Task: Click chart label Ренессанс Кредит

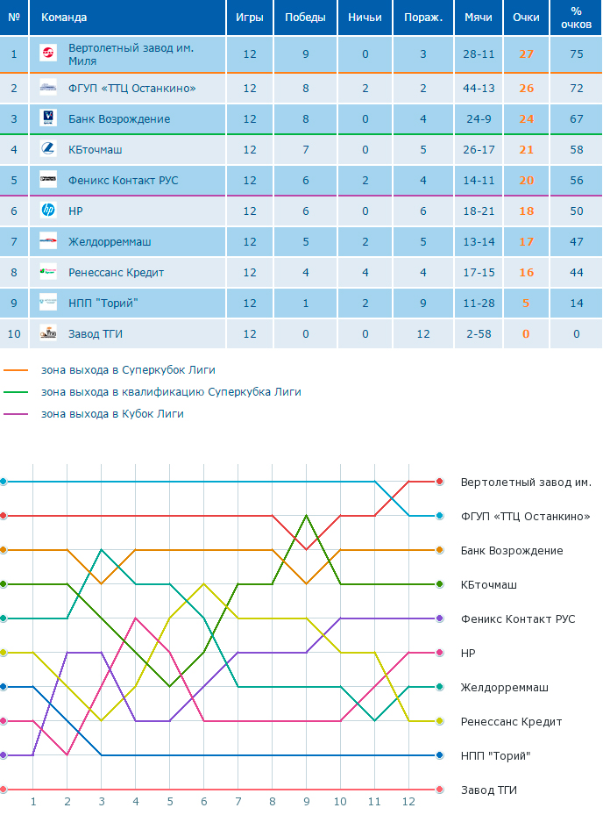Action: (511, 721)
